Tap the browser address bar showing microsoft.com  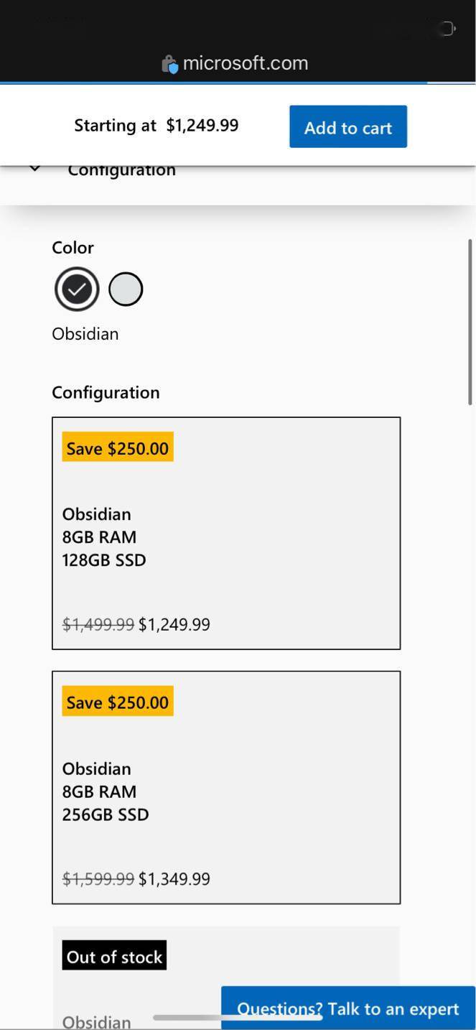246,63
